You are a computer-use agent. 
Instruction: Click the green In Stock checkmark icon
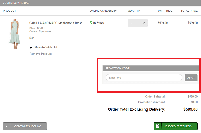pyautogui.click(x=91, y=23)
